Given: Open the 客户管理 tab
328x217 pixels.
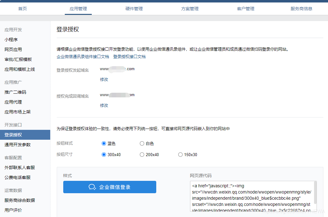Looking at the screenshot, I should 246,9.
